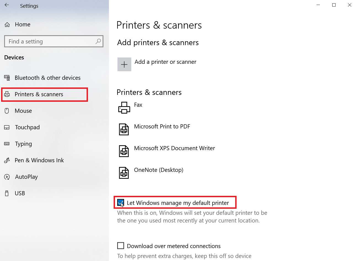Select OneNote (Desktop) entry

pos(159,170)
